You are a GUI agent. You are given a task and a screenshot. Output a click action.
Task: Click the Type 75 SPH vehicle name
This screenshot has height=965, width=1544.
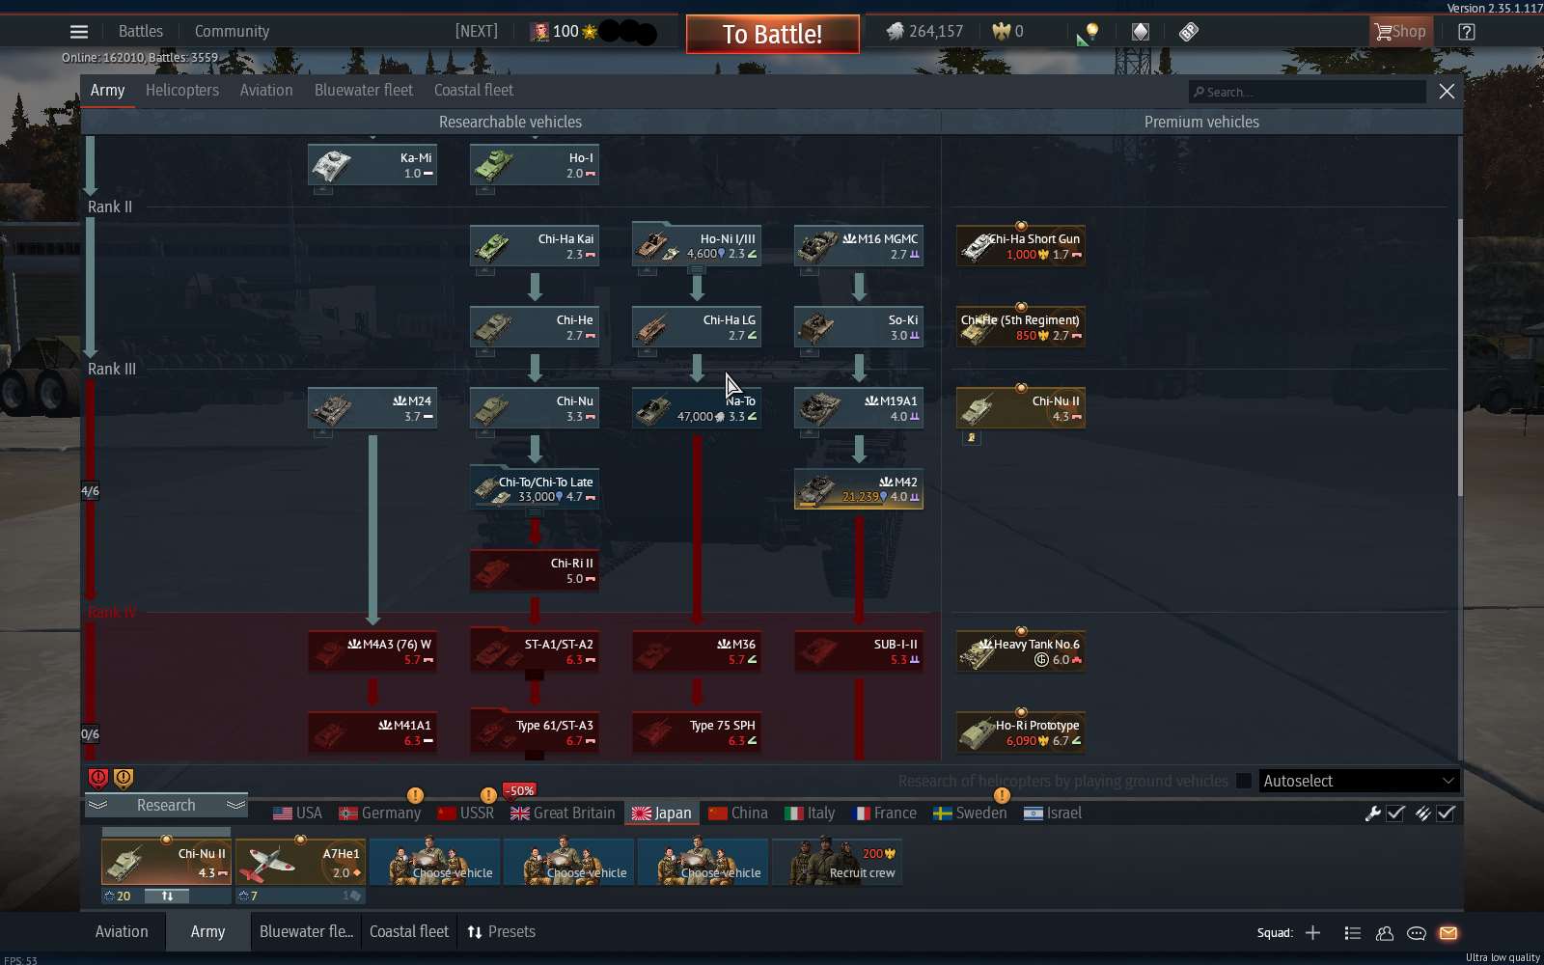click(723, 726)
